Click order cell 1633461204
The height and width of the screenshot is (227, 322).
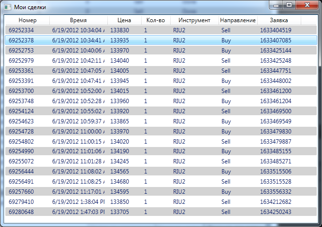(276, 101)
